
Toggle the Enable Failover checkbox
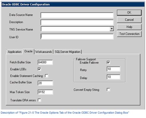(108, 62)
